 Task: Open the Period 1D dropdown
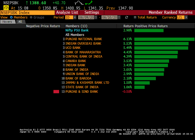tap(75, 17)
